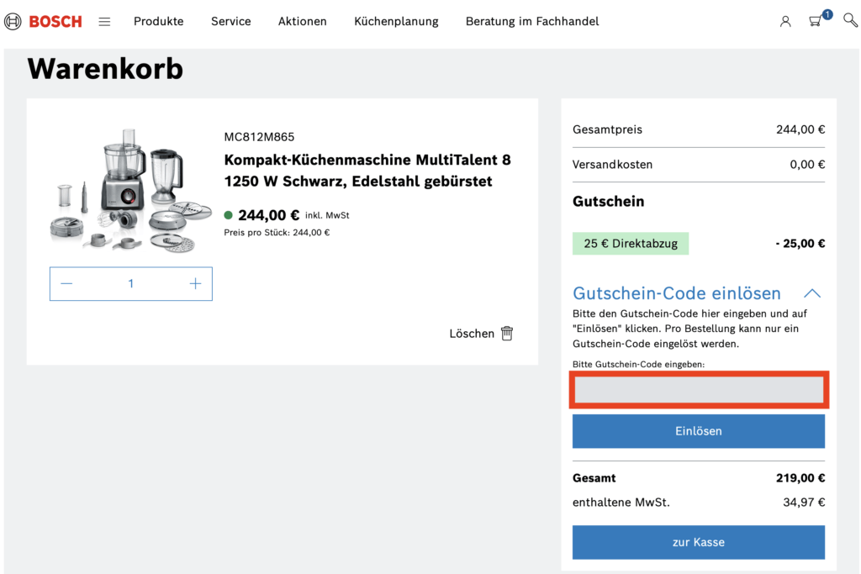Click the quantity value 1 field
The height and width of the screenshot is (574, 861).
(130, 284)
